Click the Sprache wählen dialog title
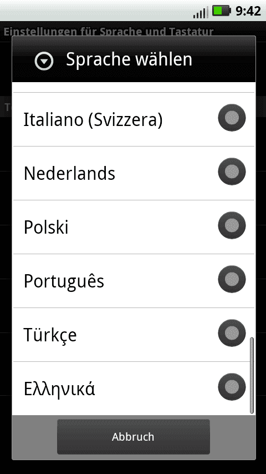 pos(129,59)
